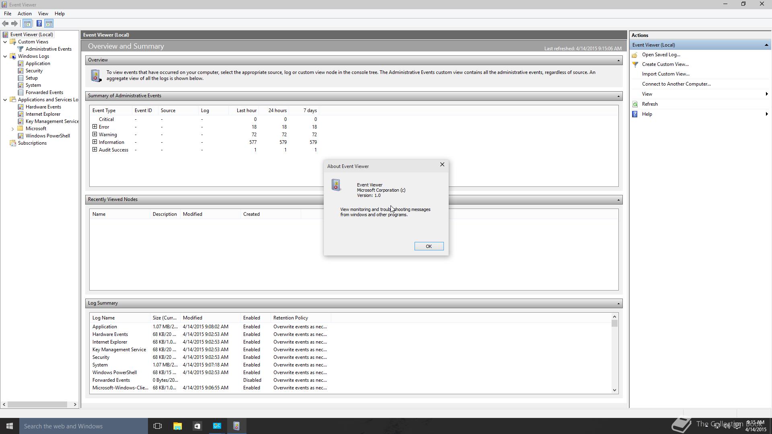Select Forwarded Events in tree
This screenshot has height=434, width=772.
pos(44,92)
